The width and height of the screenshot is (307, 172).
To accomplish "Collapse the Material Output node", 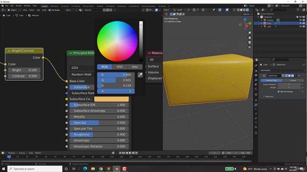I will pos(149,53).
